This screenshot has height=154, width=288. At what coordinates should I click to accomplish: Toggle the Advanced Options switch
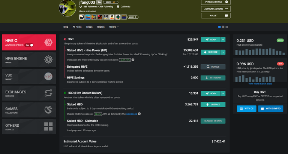click(x=29, y=45)
